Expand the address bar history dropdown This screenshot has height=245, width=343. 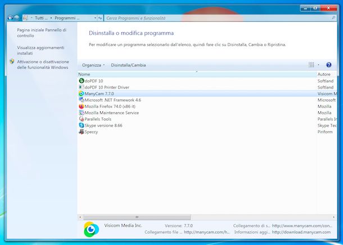[95, 18]
